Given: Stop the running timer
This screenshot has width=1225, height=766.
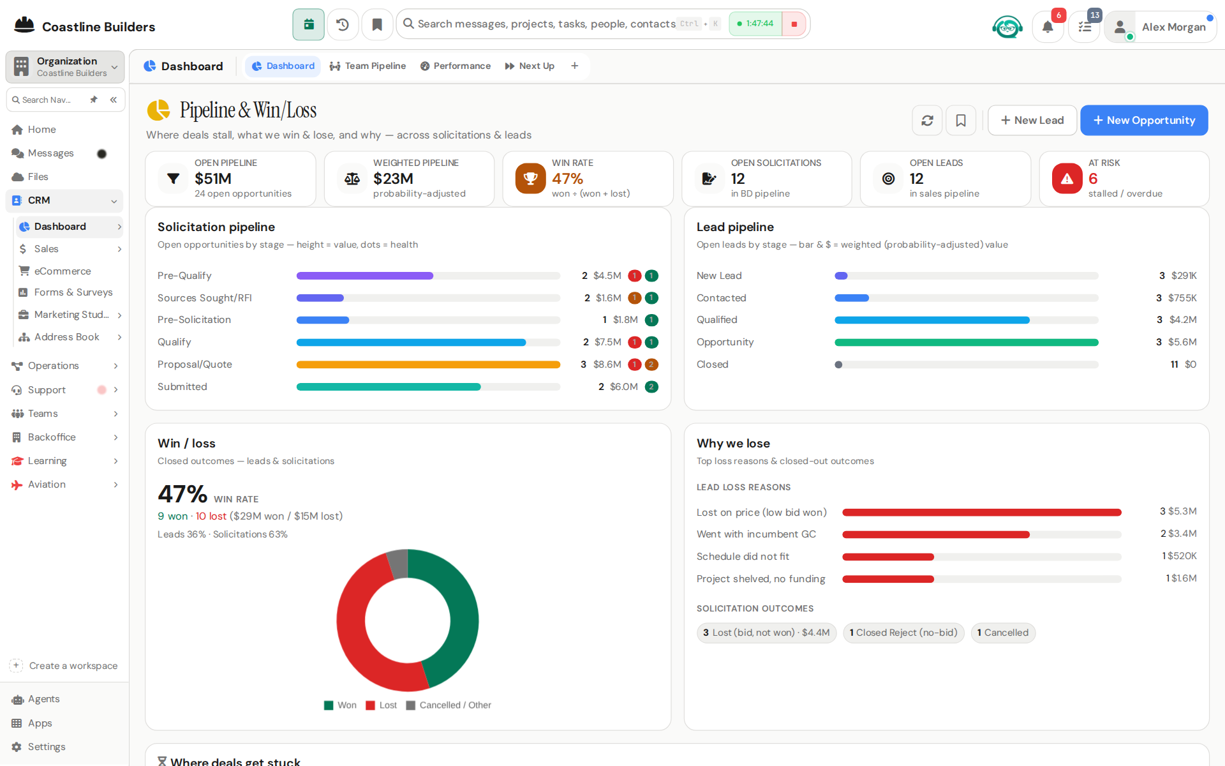Looking at the screenshot, I should [794, 24].
